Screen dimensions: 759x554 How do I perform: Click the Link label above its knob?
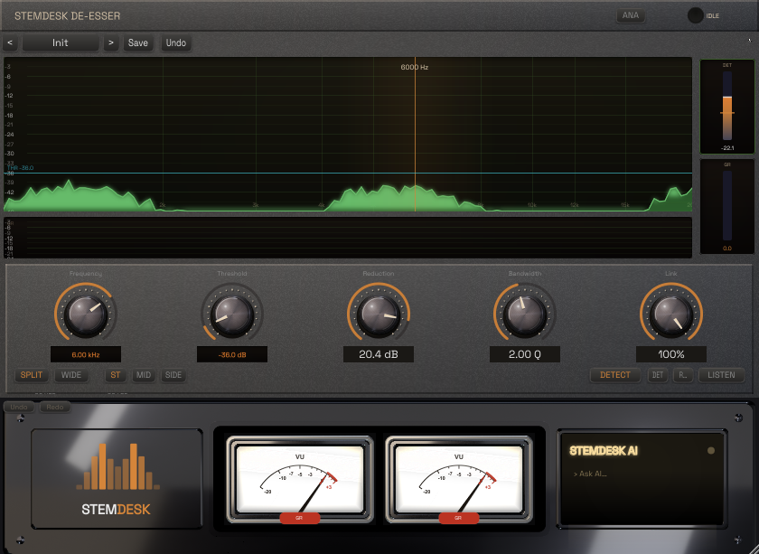coord(670,274)
